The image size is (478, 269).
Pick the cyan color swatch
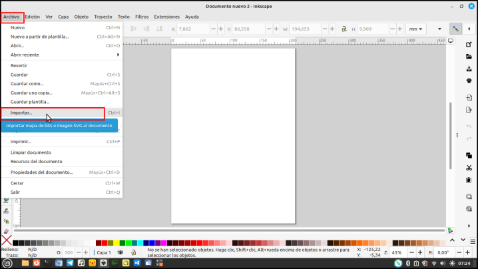tap(140, 243)
